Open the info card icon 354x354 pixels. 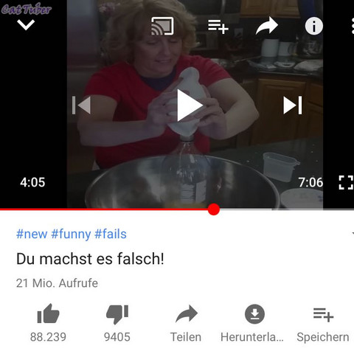pos(314,26)
